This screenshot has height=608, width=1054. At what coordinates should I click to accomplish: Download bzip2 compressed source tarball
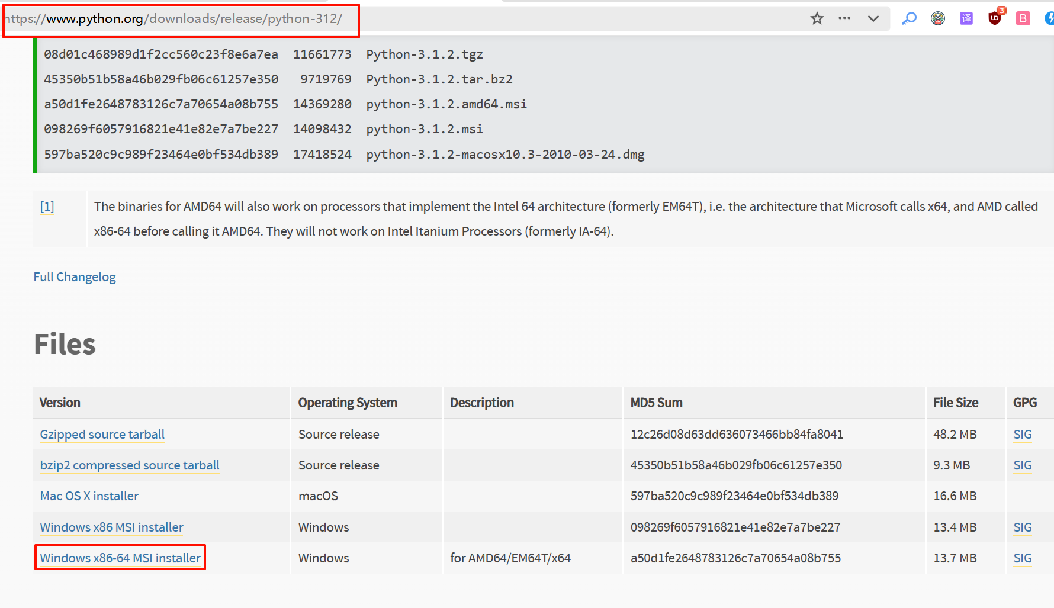pos(130,465)
